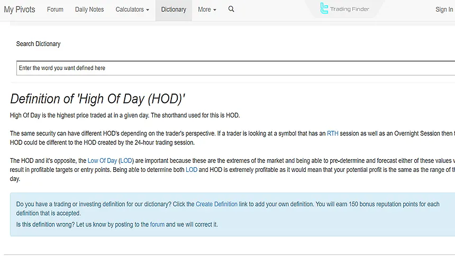Expand the More dropdown menu

[207, 10]
